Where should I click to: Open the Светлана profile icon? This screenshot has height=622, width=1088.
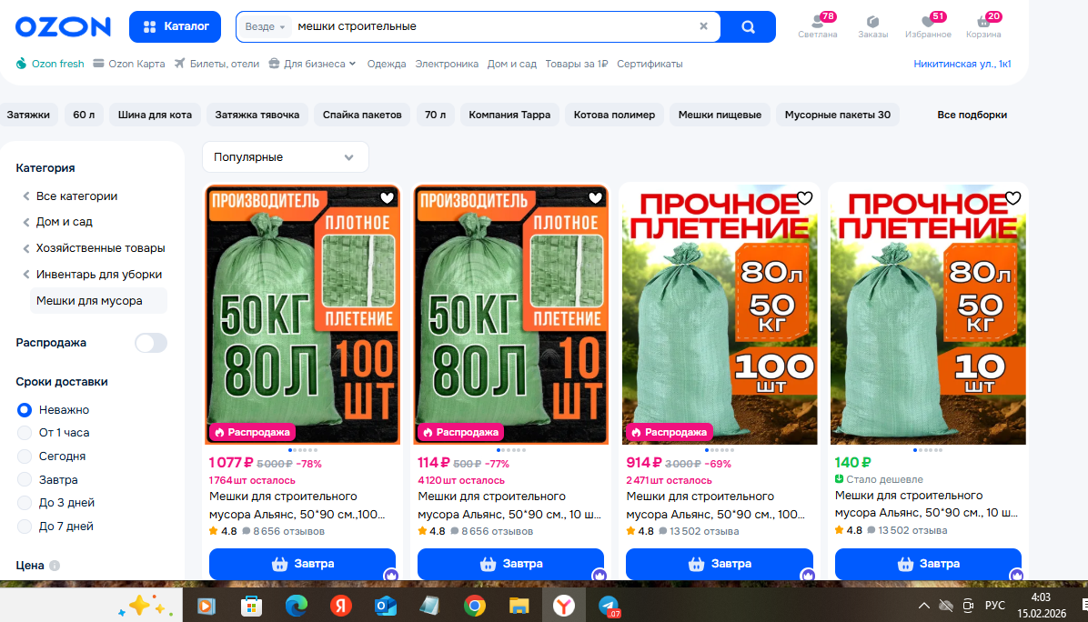tap(818, 25)
